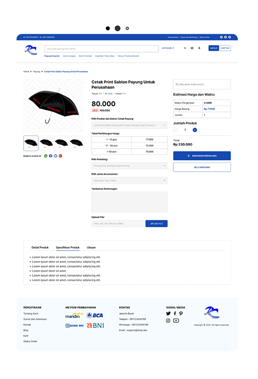Focus the promo code input field
Viewport: 258px width, 379px height.
pos(202,84)
